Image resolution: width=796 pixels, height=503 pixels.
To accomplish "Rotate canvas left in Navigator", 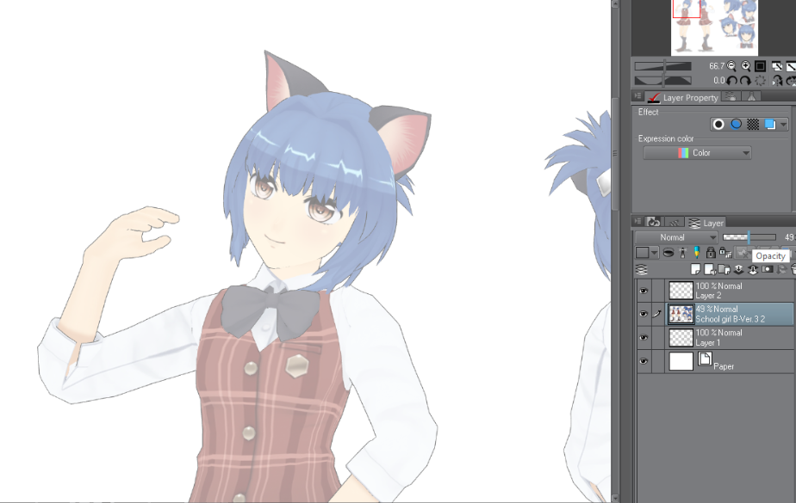I will tap(731, 81).
